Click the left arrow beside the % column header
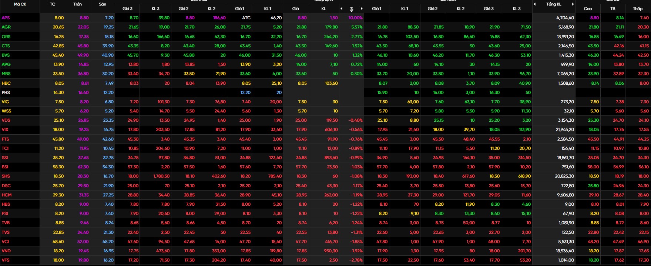This screenshot has width=651, height=266. pyautogui.click(x=342, y=9)
